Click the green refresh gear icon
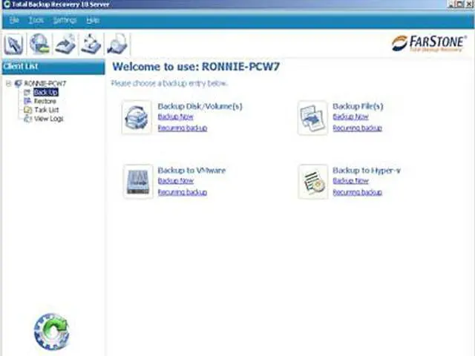The height and width of the screenshot is (356, 475). pos(51,332)
